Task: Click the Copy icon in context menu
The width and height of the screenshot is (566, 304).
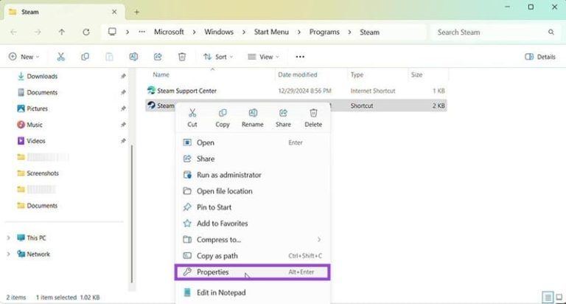Action: (x=223, y=114)
